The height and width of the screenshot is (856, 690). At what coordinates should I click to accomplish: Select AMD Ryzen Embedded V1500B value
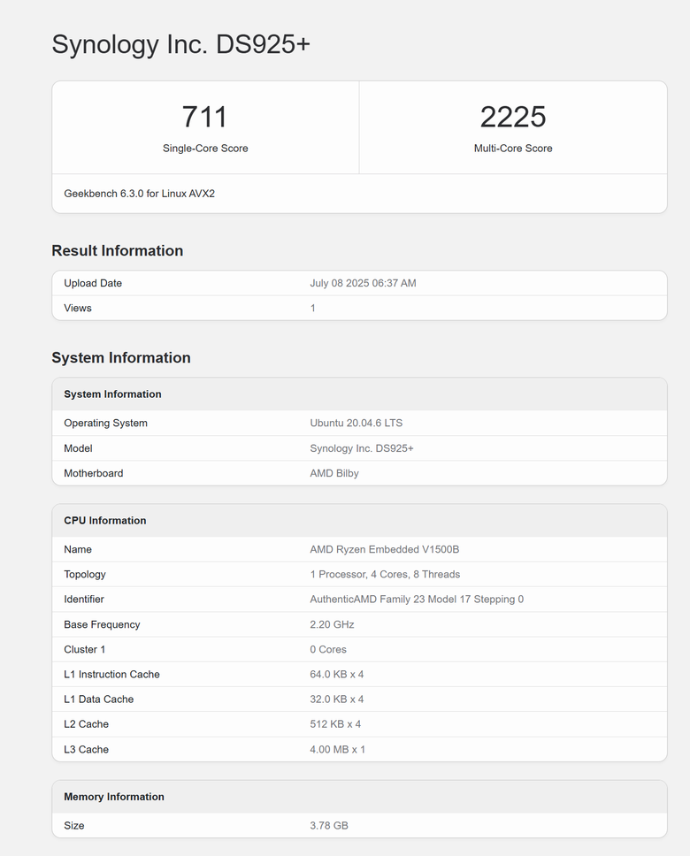click(385, 549)
